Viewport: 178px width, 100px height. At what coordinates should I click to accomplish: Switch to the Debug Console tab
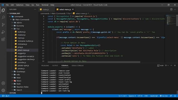click(78, 66)
